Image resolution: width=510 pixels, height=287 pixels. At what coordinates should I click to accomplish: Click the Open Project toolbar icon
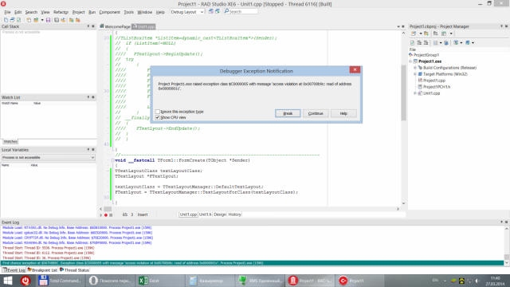click(36, 20)
